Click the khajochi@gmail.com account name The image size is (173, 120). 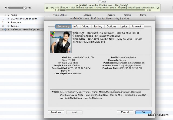(x=130, y=66)
